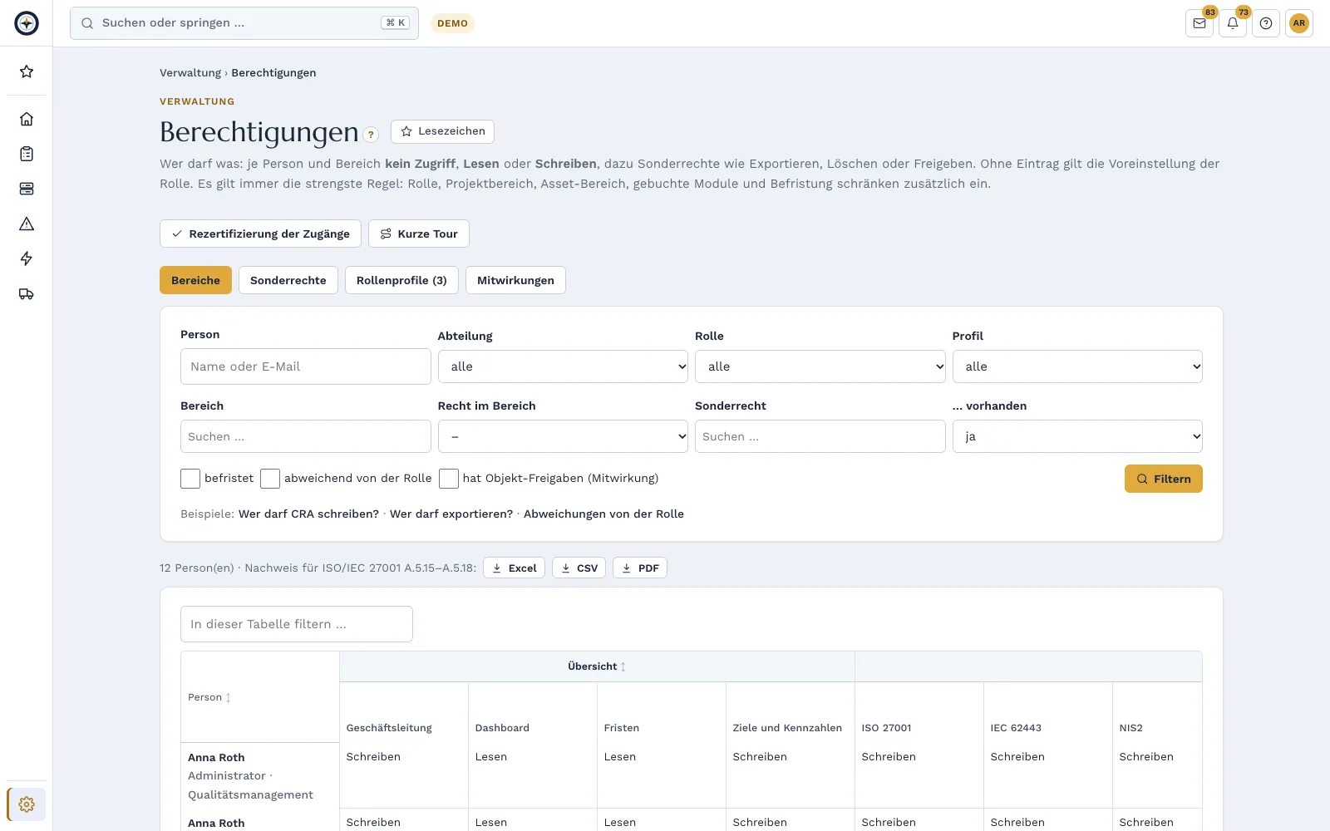Focus the Person name or email field
This screenshot has height=831, width=1330.
pos(305,366)
